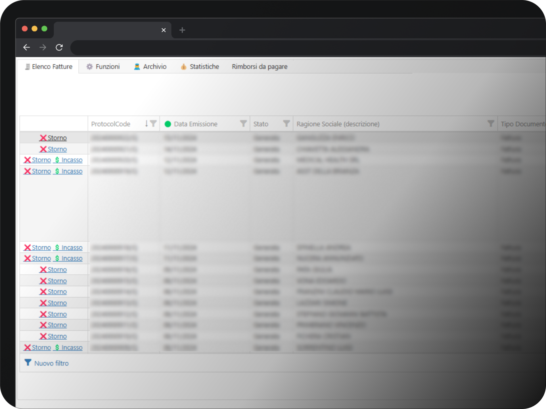
Task: Toggle ProtocolCode sort direction arrow
Action: click(x=147, y=124)
